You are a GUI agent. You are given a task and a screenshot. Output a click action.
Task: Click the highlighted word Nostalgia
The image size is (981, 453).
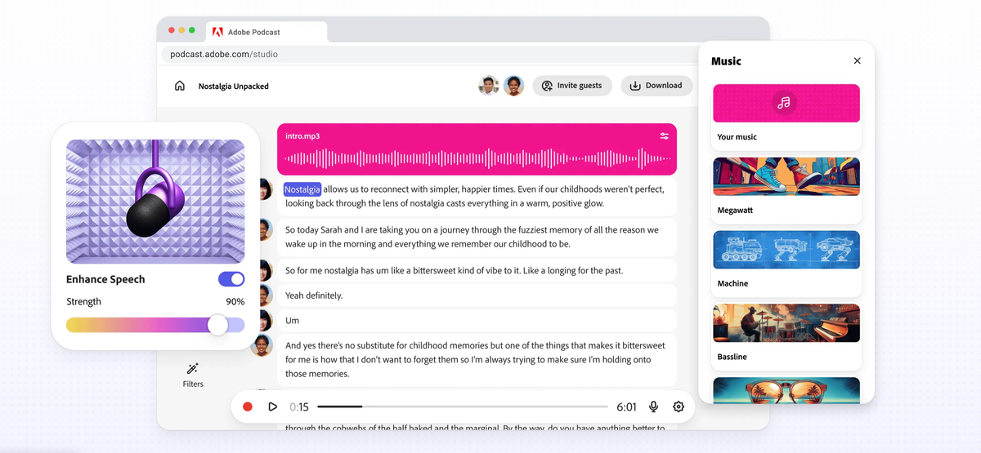(x=302, y=189)
